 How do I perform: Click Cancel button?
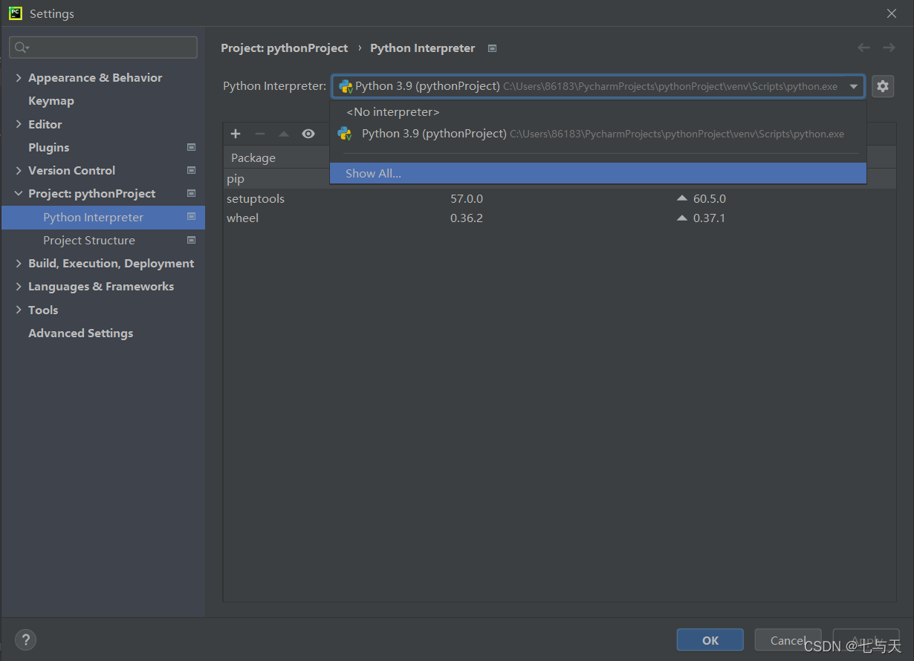788,640
